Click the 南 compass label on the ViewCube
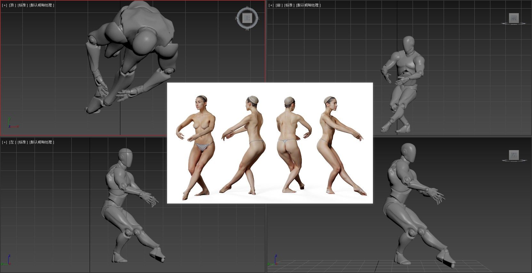532x273 pixels. click(x=247, y=29)
